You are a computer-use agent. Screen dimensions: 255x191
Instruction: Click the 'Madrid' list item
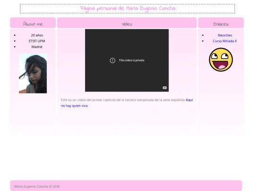pos(37,47)
